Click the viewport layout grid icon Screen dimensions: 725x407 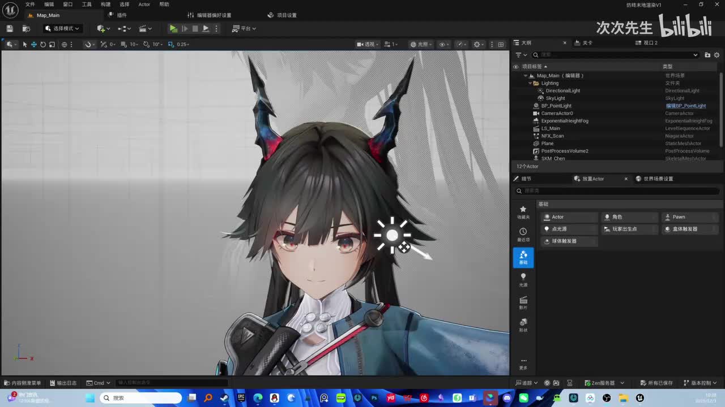(x=501, y=44)
